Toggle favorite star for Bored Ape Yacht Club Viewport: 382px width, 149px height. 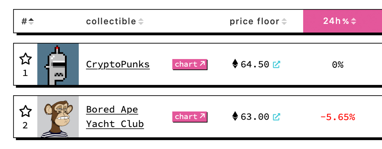coord(25,111)
